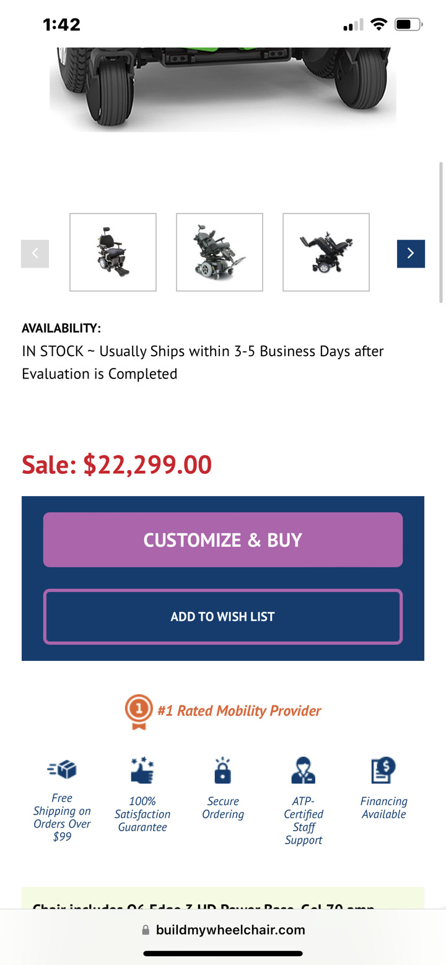Image resolution: width=446 pixels, height=965 pixels.
Task: Show next product thumbnails with right arrow
Action: (x=411, y=253)
